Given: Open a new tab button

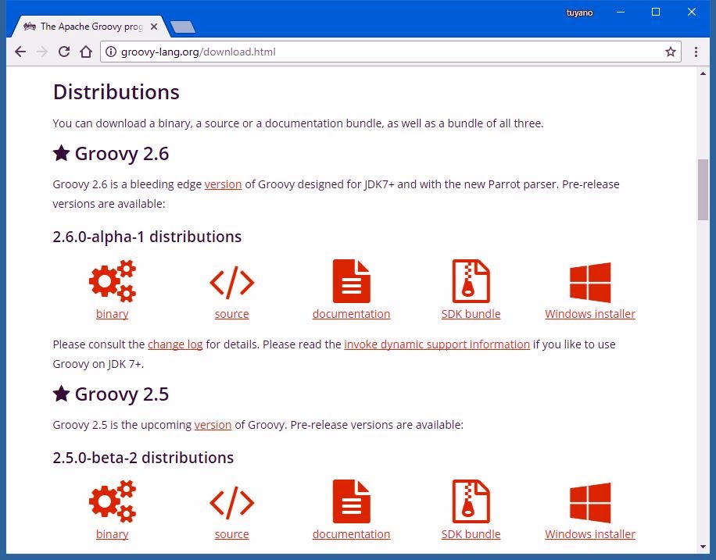Looking at the screenshot, I should click(182, 27).
